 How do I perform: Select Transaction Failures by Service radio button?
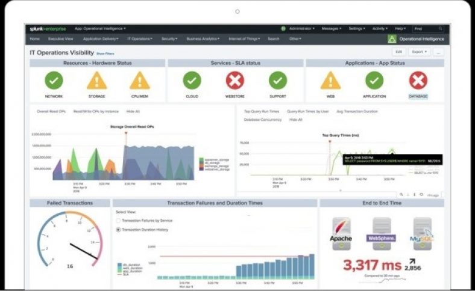pyautogui.click(x=118, y=221)
